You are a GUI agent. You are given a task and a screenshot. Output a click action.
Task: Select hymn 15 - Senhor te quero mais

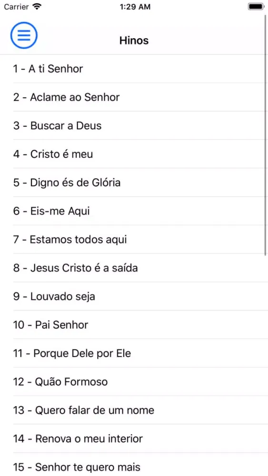tap(134, 465)
